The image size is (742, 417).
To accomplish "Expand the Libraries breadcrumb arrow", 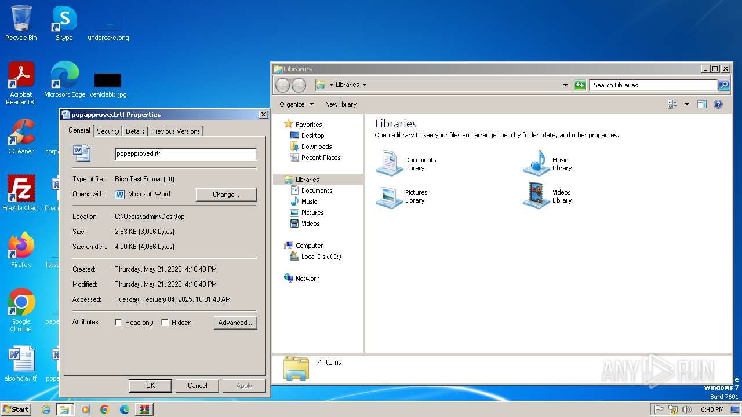I will click(x=364, y=85).
